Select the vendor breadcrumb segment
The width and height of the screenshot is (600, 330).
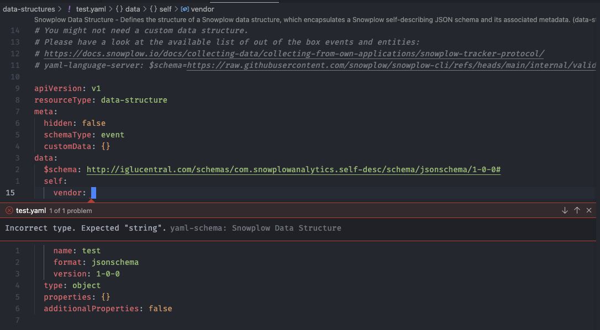pos(202,9)
